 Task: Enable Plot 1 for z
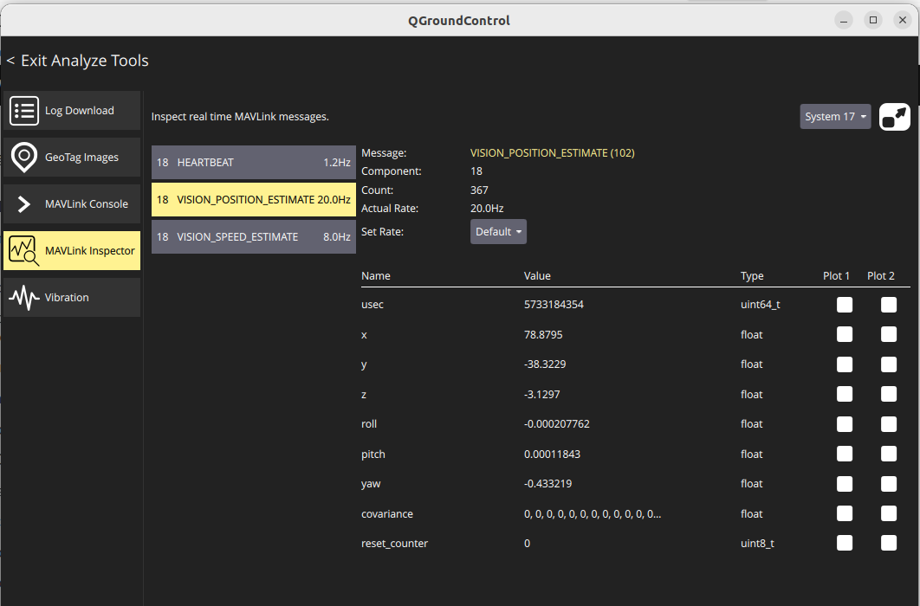tap(845, 394)
